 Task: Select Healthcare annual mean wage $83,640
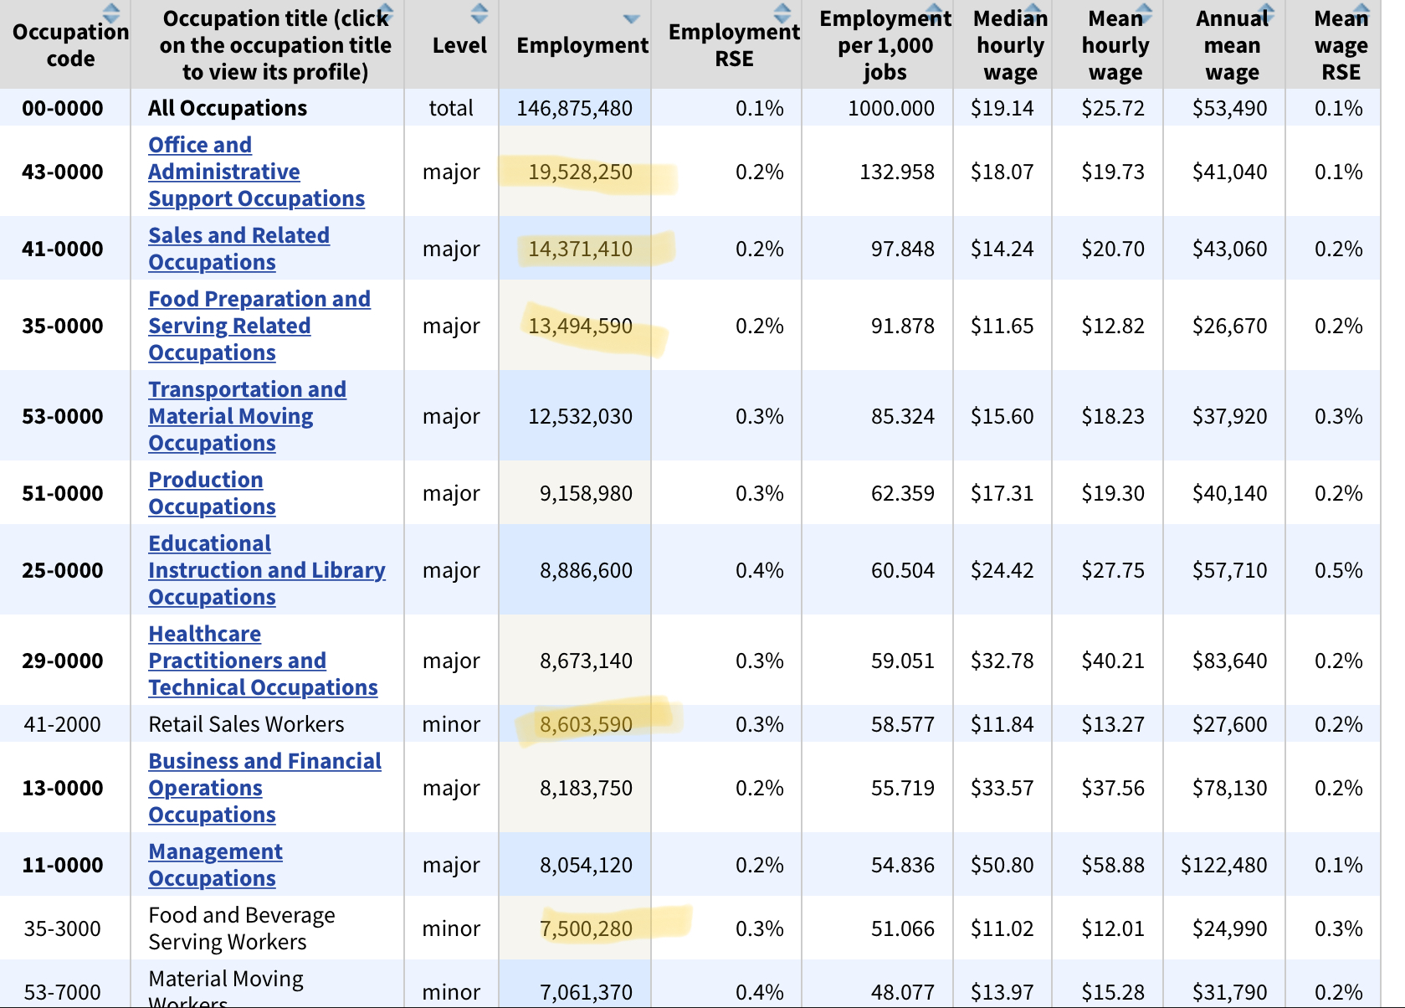[x=1229, y=661]
